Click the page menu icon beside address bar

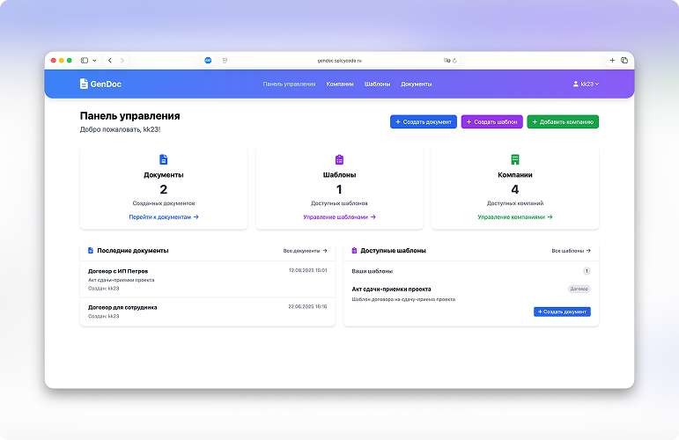coord(225,61)
